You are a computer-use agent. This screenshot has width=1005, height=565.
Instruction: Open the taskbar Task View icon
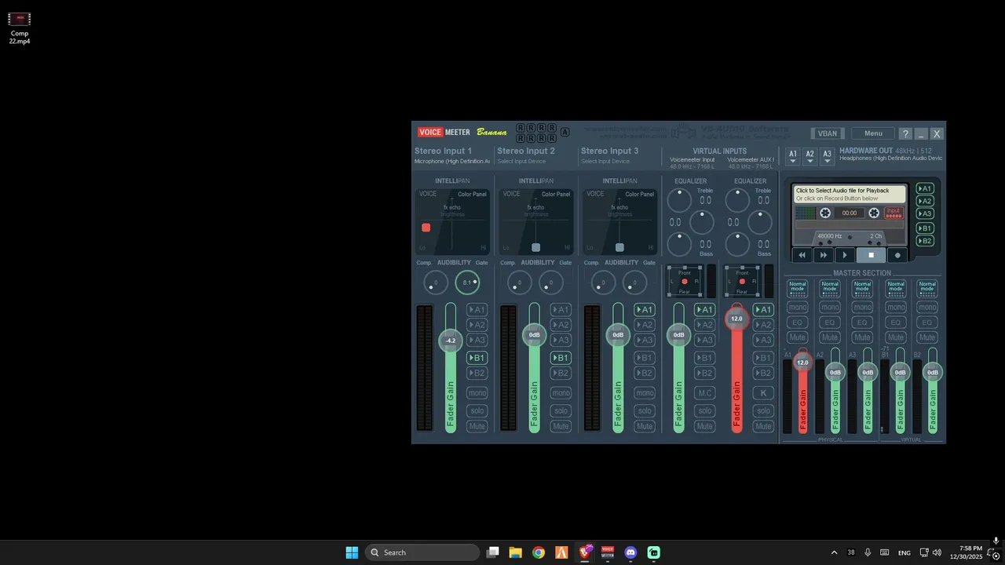493,552
